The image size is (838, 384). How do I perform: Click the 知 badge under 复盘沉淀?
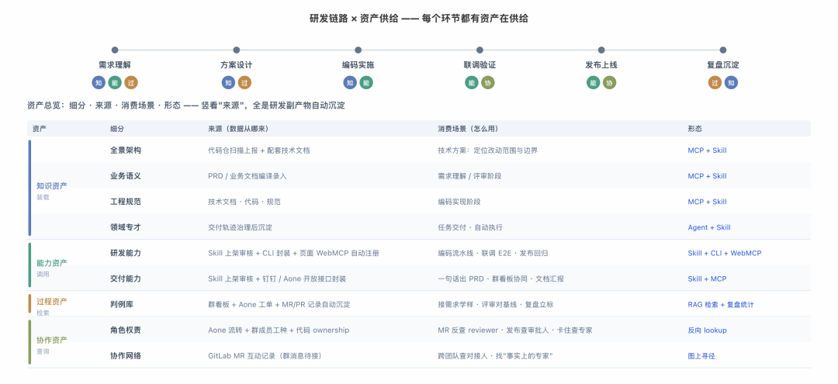[731, 82]
